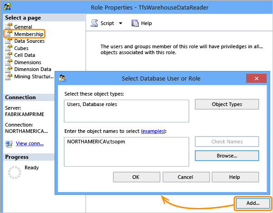
Task: Close the Select Database User or Role dialog
Action: (256, 78)
